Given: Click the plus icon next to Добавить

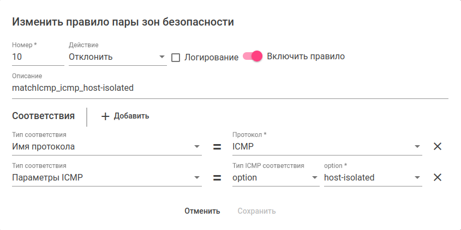Looking at the screenshot, I should (106, 116).
